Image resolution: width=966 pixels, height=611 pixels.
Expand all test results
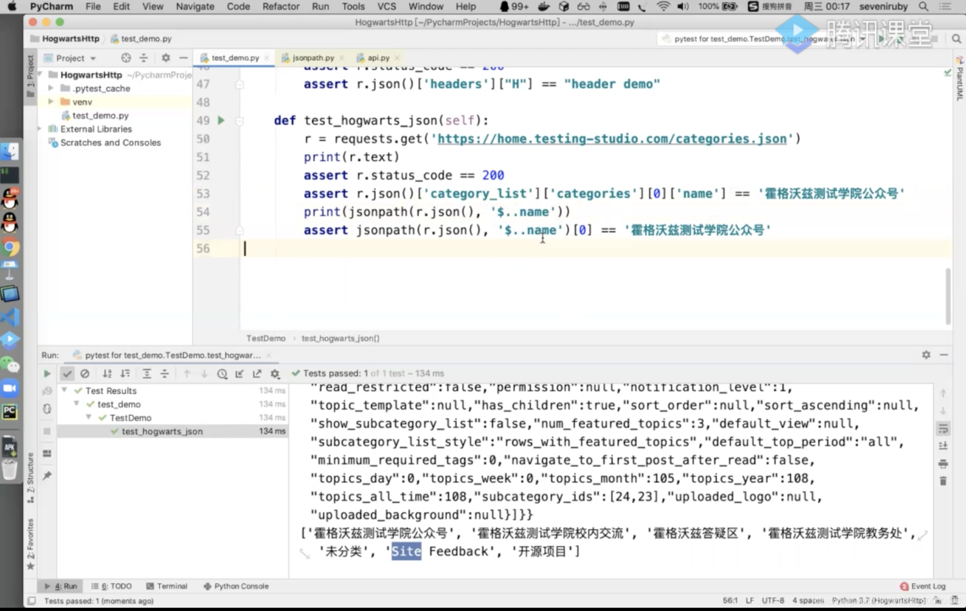[x=147, y=373]
